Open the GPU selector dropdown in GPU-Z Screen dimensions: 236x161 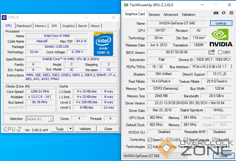pos(155,156)
